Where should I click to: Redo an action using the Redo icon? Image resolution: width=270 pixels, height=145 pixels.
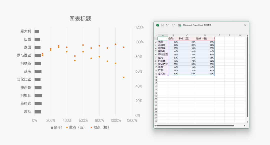coord(174,25)
